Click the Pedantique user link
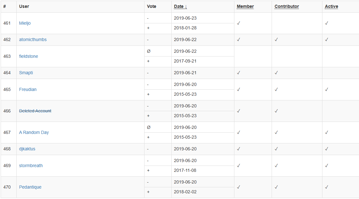Image resolution: width=359 pixels, height=199 pixels. click(x=30, y=187)
